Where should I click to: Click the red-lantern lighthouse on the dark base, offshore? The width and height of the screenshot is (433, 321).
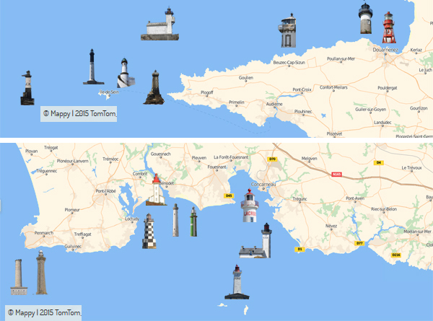(x=237, y=282)
